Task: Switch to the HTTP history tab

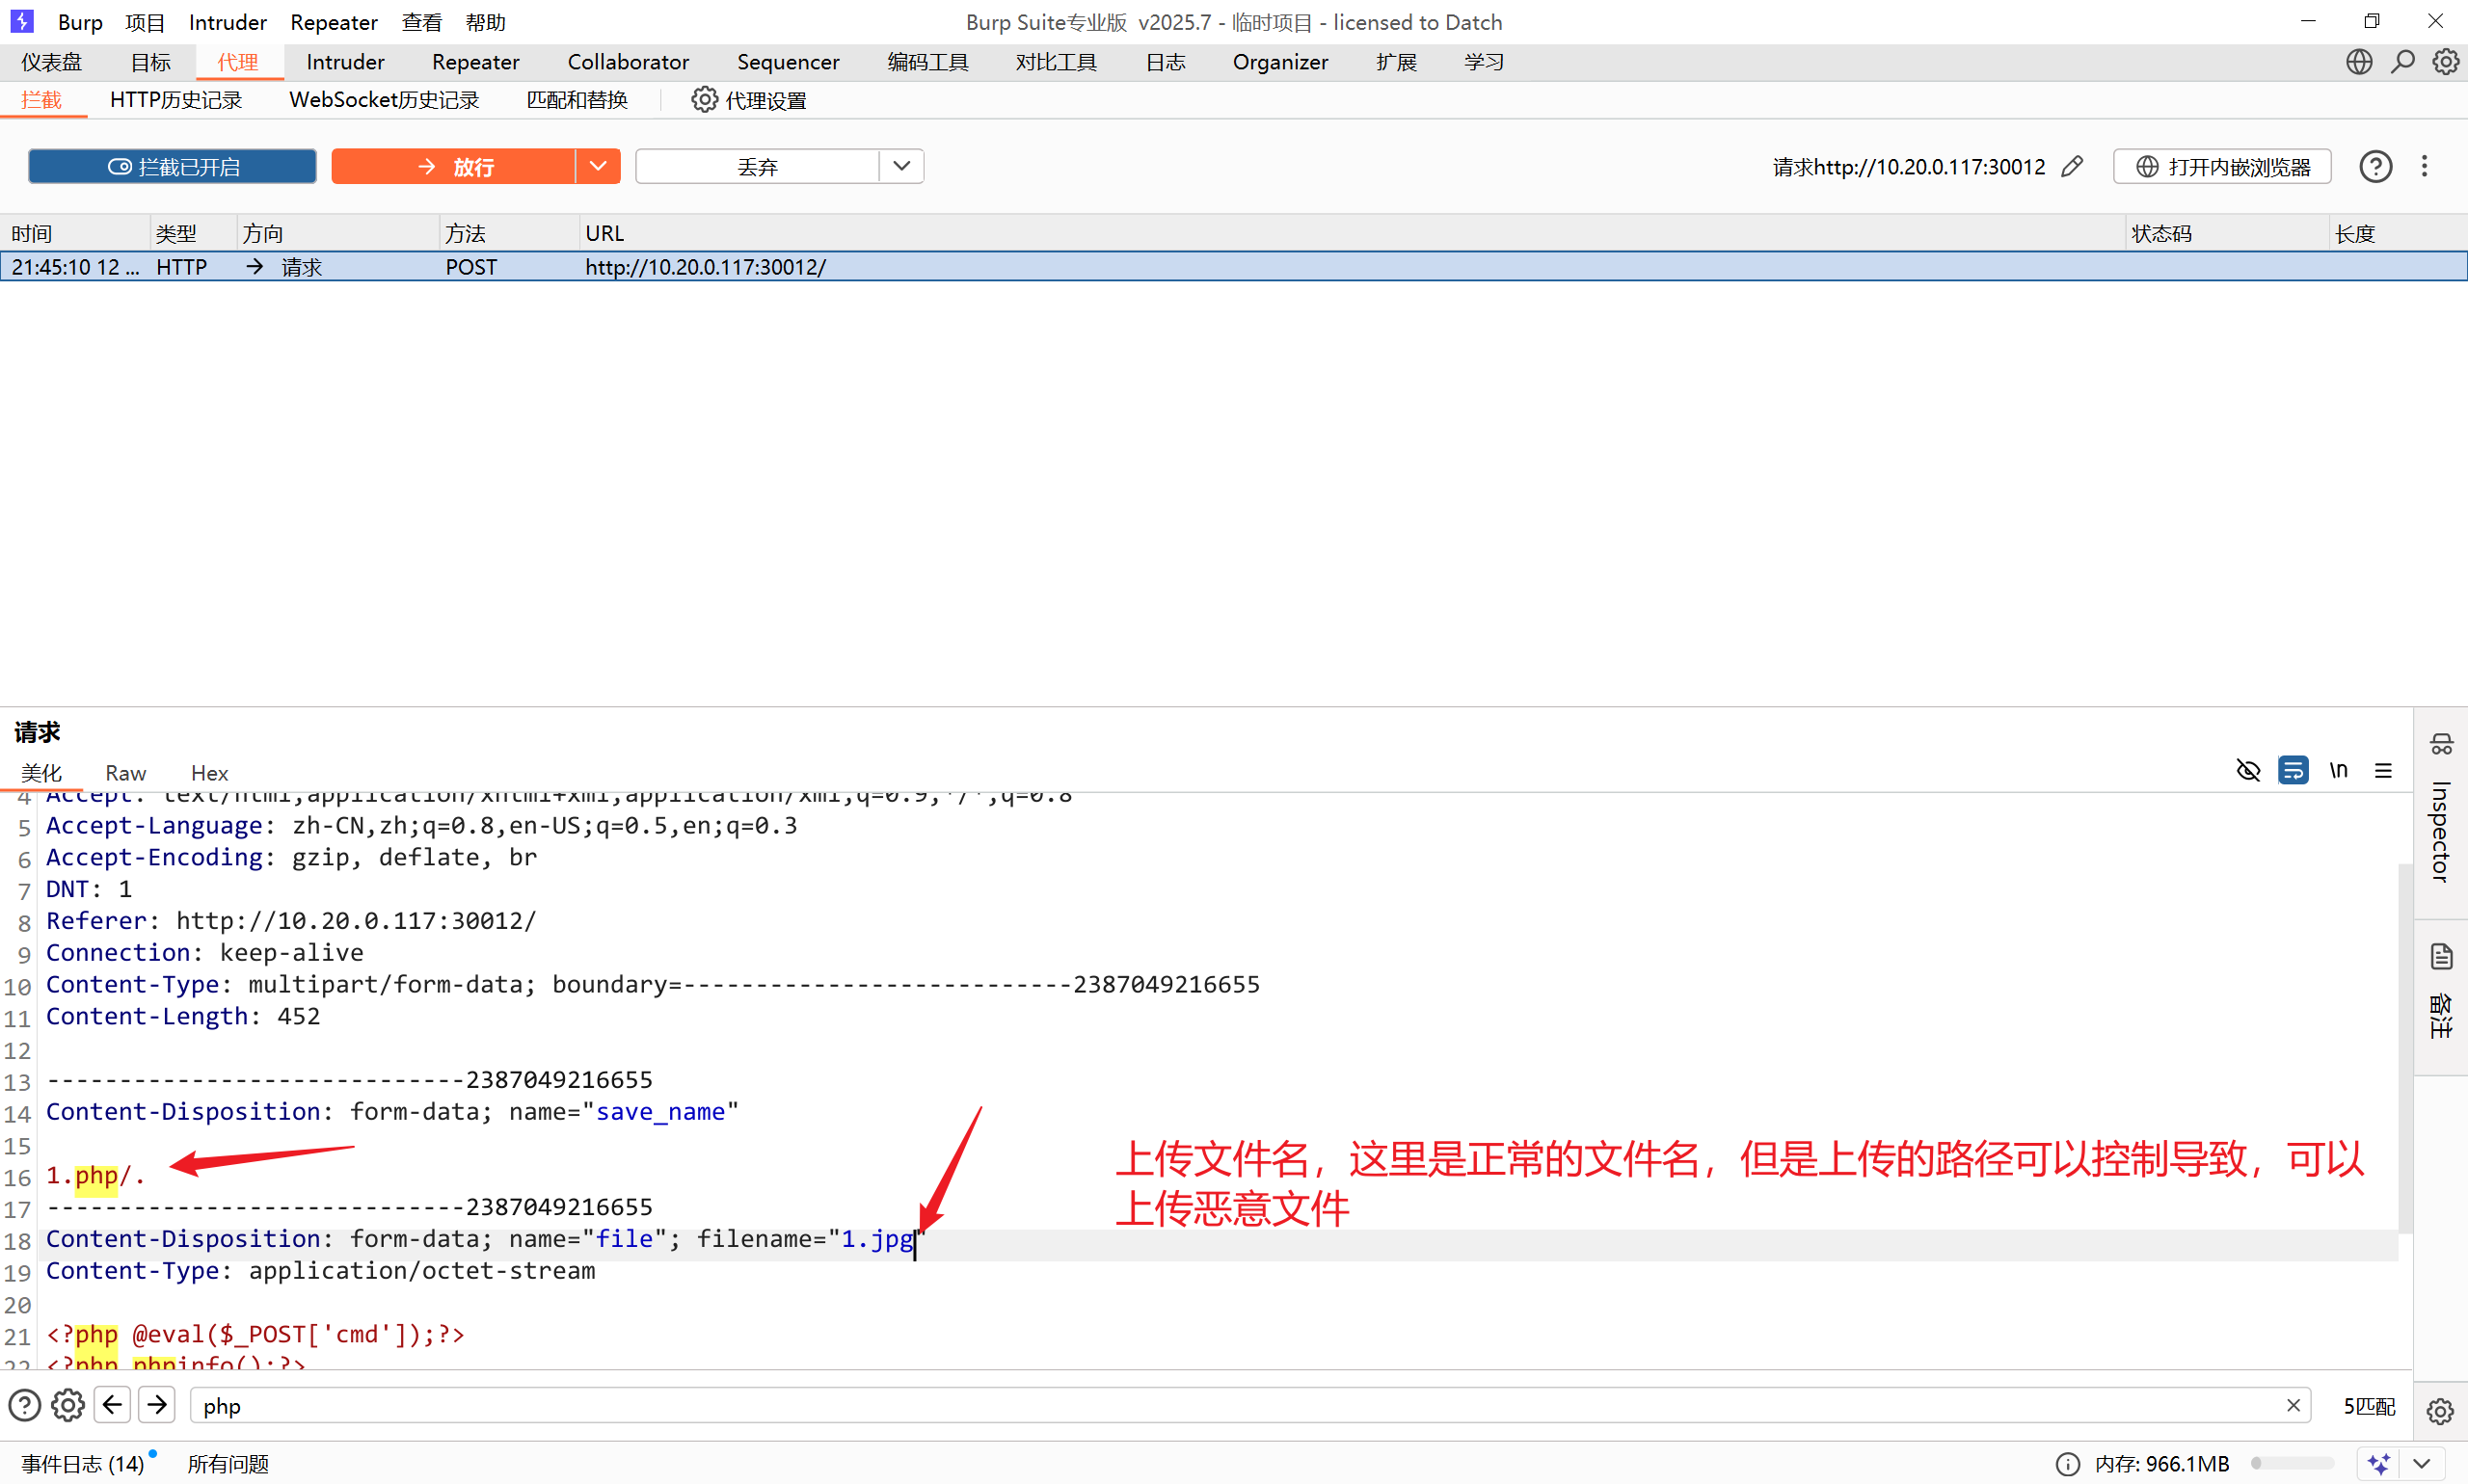Action: pyautogui.click(x=175, y=100)
